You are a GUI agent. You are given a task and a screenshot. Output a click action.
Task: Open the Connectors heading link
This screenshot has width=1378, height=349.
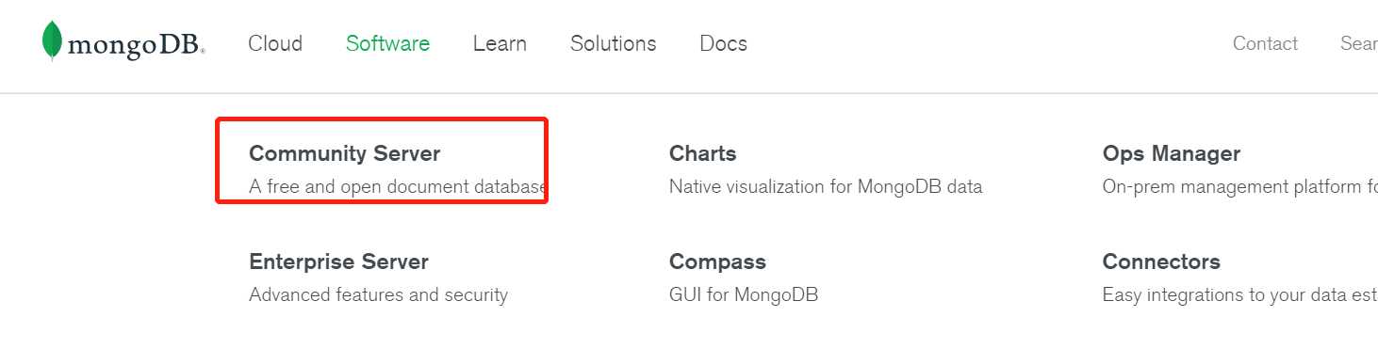coord(1161,262)
